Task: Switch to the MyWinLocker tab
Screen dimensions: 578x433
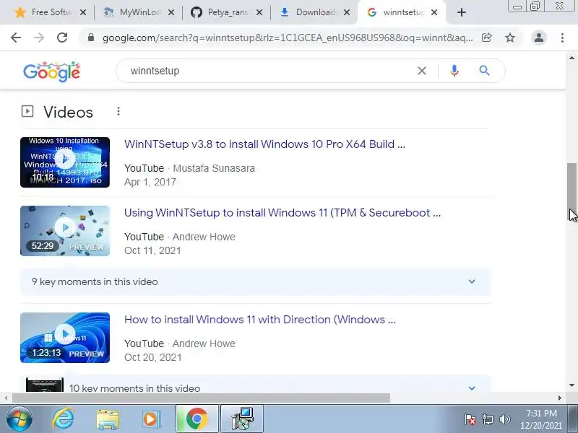Action: [137, 12]
